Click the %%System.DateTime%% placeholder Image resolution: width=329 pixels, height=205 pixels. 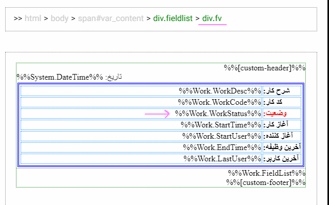(x=60, y=77)
